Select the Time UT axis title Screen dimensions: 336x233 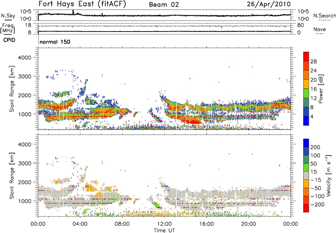(x=164, y=230)
